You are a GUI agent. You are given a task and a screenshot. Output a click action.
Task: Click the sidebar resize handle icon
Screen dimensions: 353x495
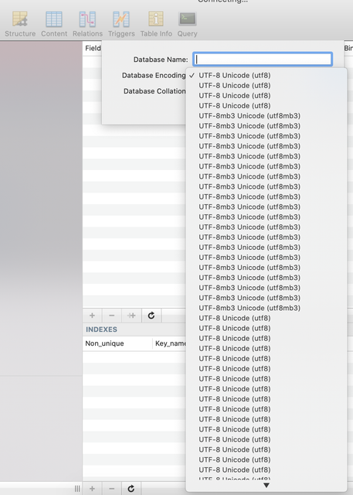coord(77,489)
